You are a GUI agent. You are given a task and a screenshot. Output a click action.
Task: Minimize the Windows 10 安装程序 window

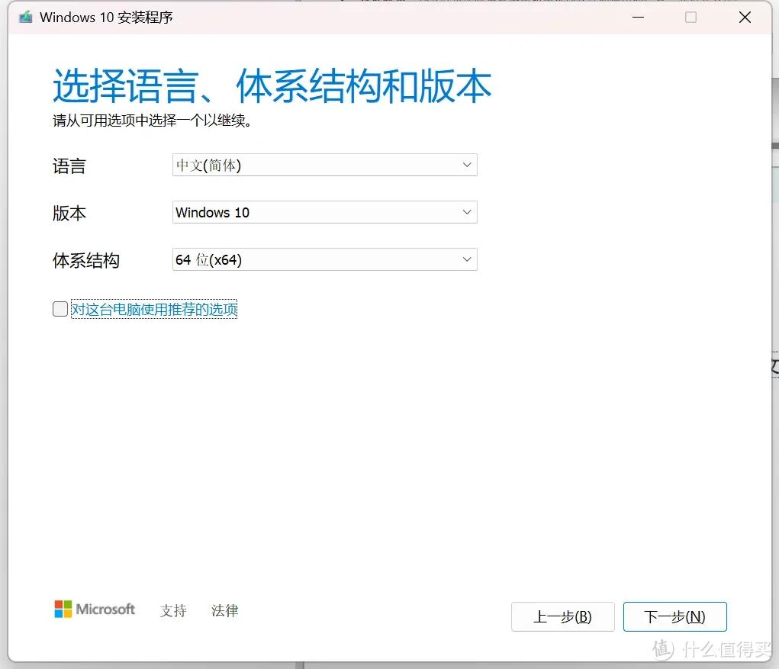(x=639, y=18)
